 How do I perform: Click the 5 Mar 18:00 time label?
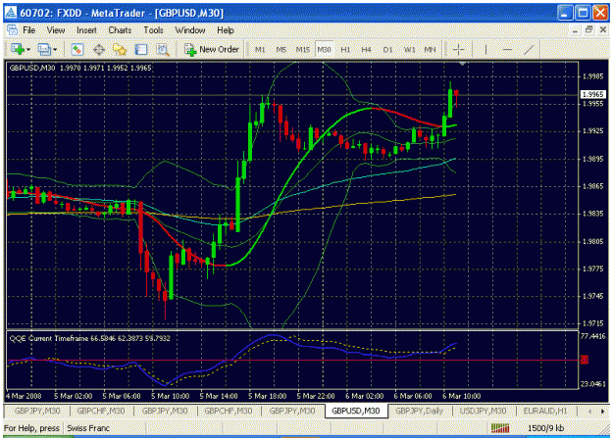tap(268, 396)
